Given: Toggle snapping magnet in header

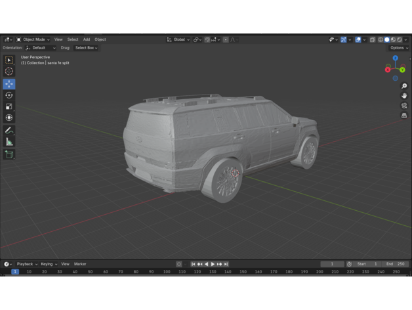Looking at the screenshot, I should pyautogui.click(x=207, y=39).
